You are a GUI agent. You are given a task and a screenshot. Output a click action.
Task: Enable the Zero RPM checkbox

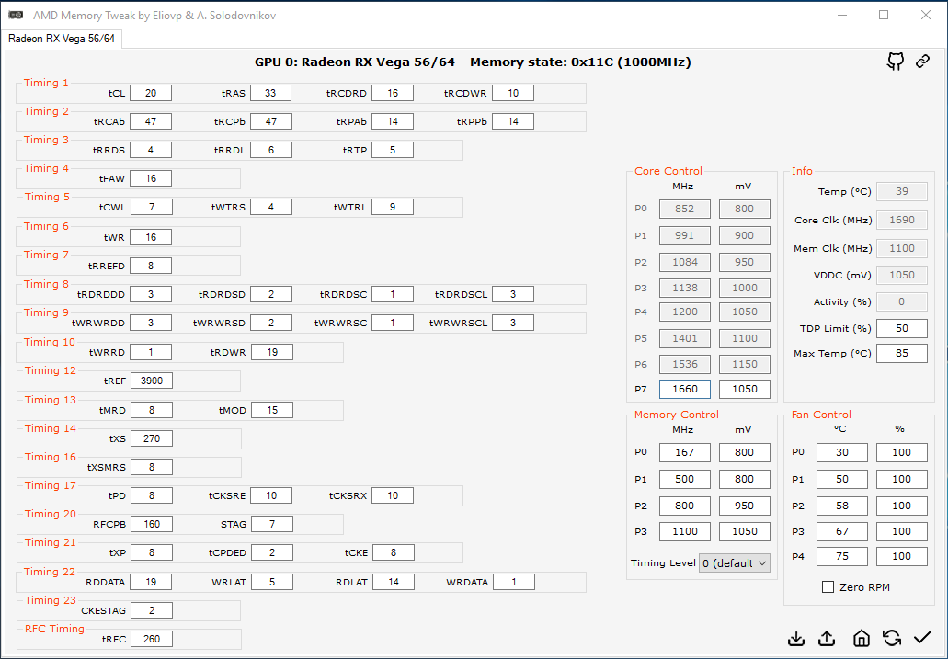pos(828,587)
